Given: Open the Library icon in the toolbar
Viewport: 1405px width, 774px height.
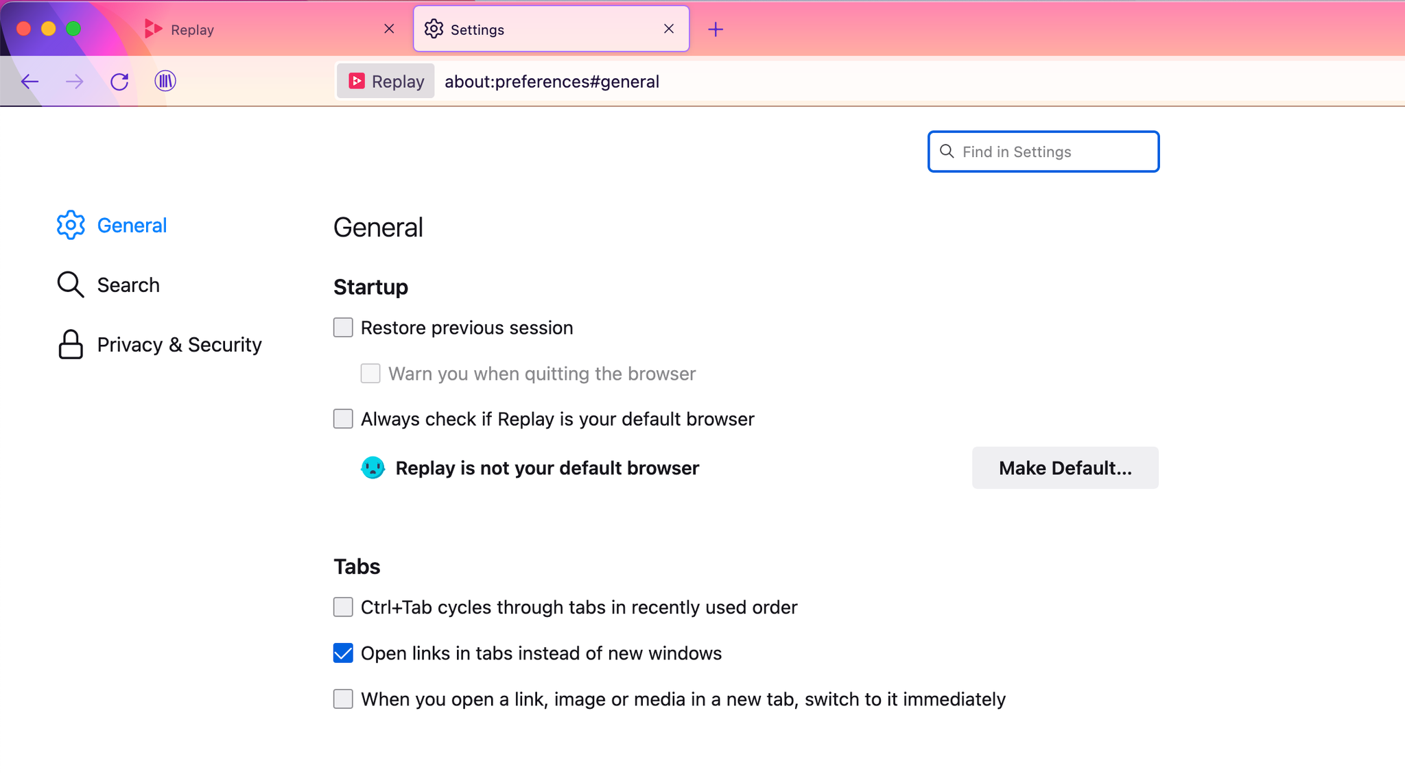Looking at the screenshot, I should pyautogui.click(x=165, y=81).
